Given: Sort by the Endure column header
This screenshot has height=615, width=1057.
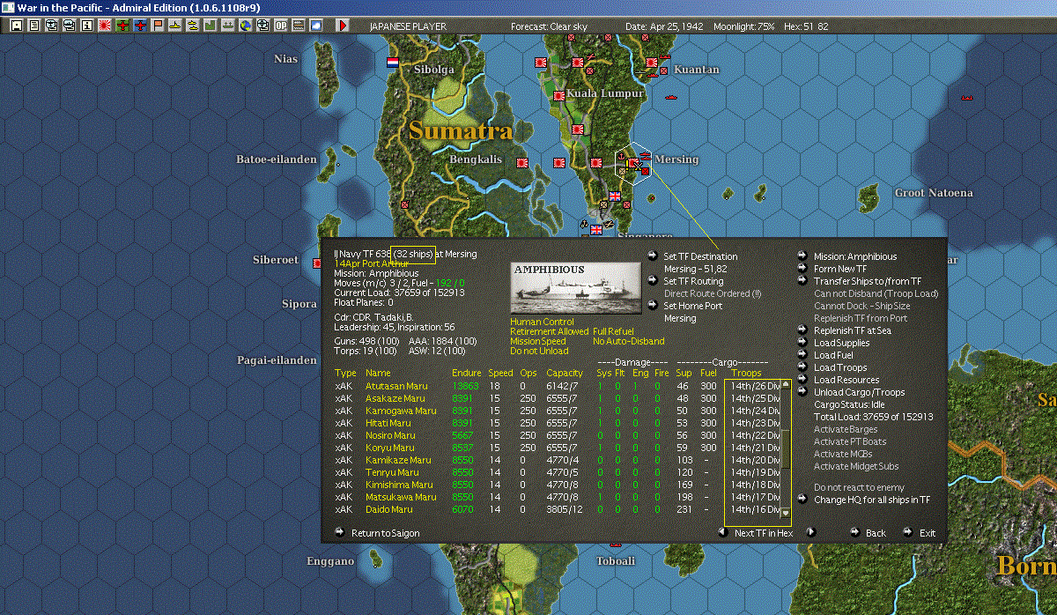Looking at the screenshot, I should point(466,374).
